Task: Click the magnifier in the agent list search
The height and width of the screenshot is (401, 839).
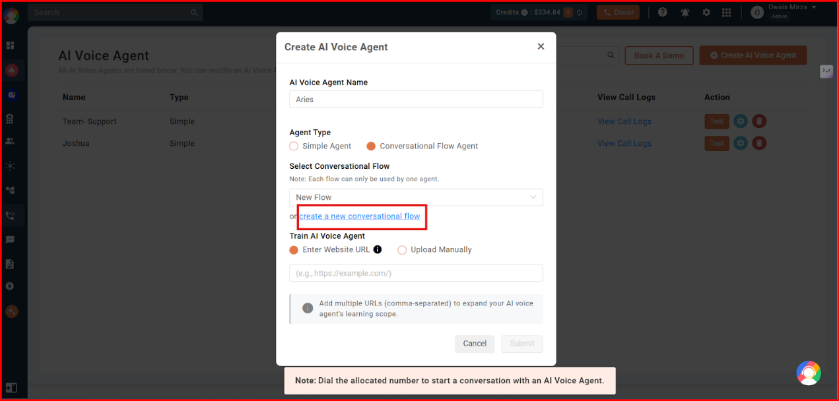Action: (611, 55)
